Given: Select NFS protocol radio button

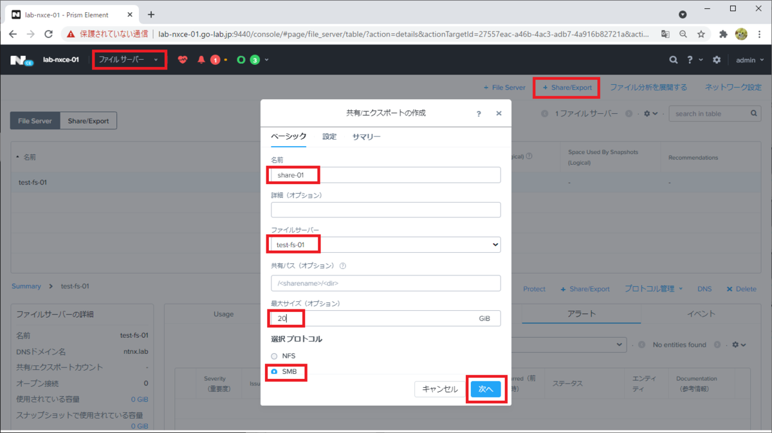Looking at the screenshot, I should 274,356.
